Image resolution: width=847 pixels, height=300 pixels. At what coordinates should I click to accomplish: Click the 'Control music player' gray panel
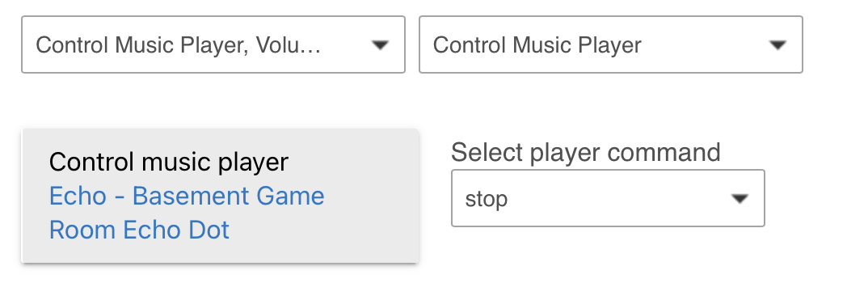(x=221, y=196)
